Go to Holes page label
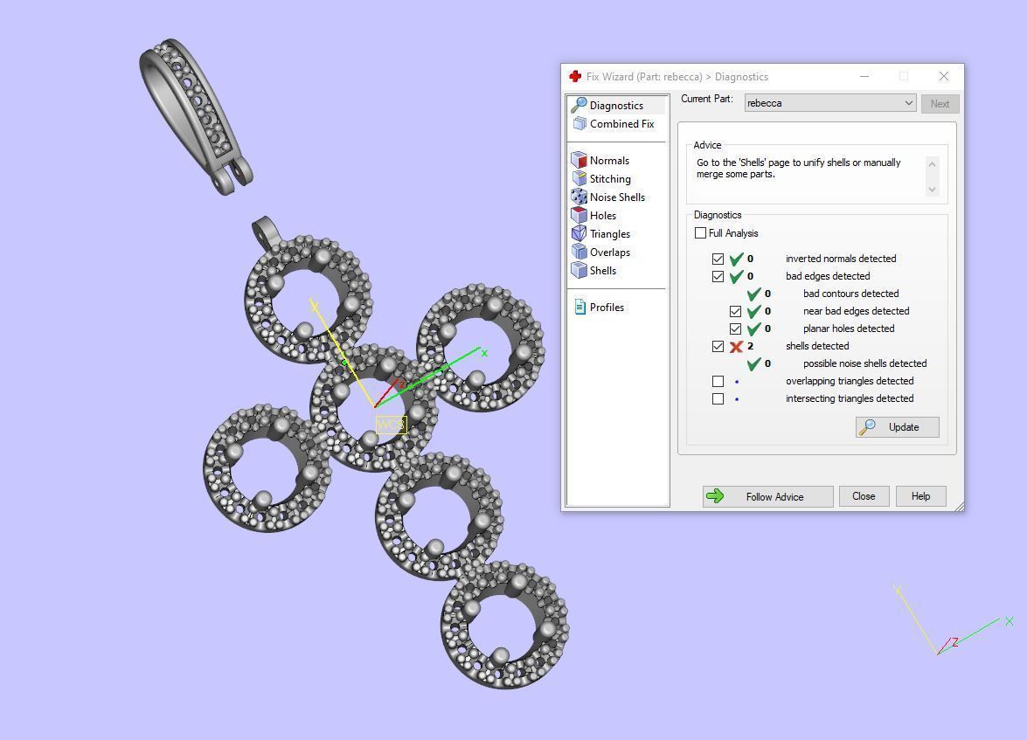This screenshot has height=740, width=1027. [602, 216]
